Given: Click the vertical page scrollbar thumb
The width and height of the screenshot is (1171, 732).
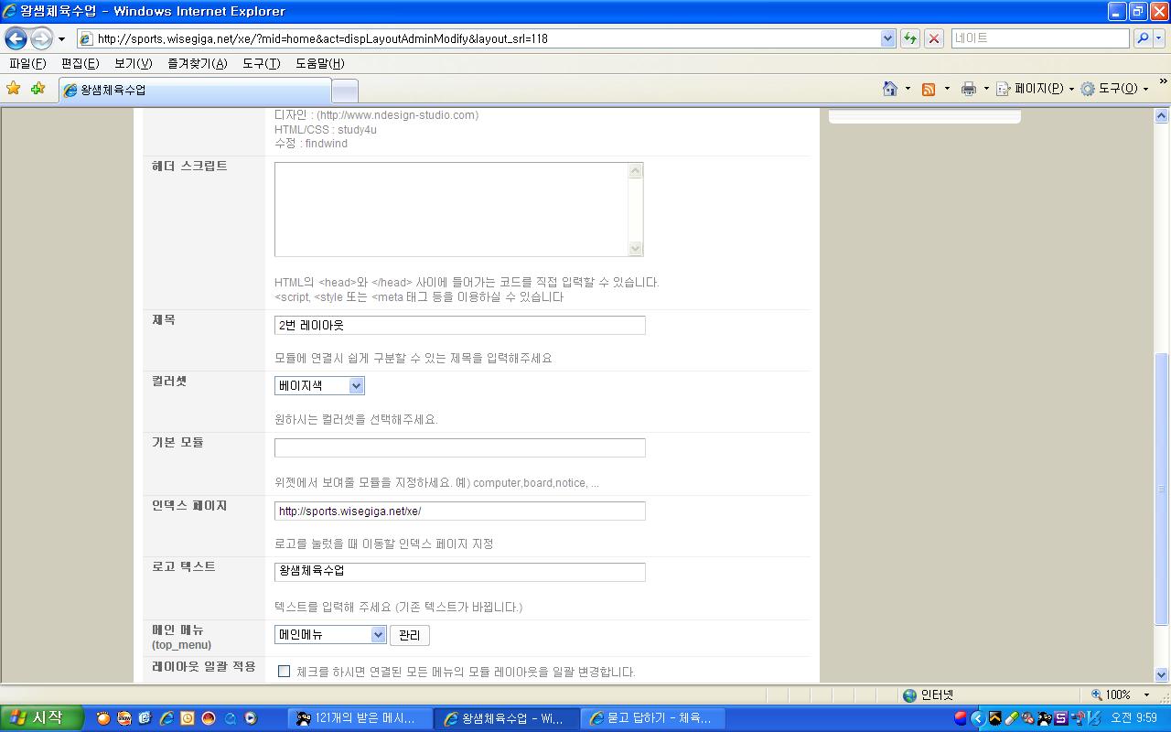Looking at the screenshot, I should point(1162,489).
